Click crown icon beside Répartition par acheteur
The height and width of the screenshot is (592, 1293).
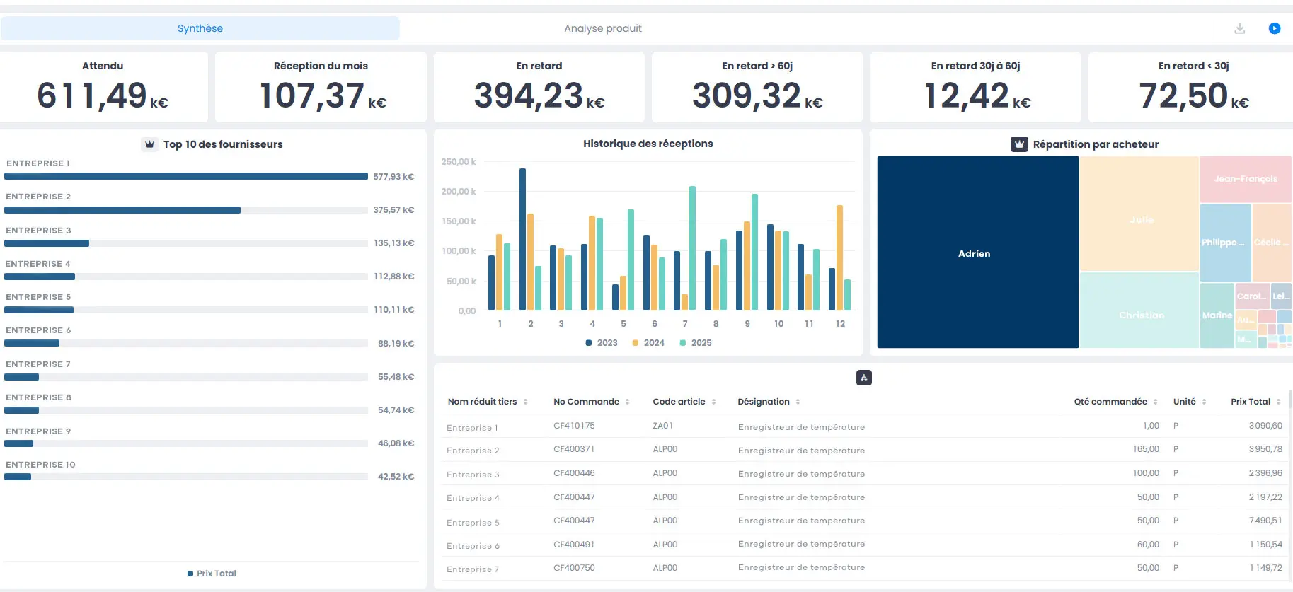click(1018, 144)
